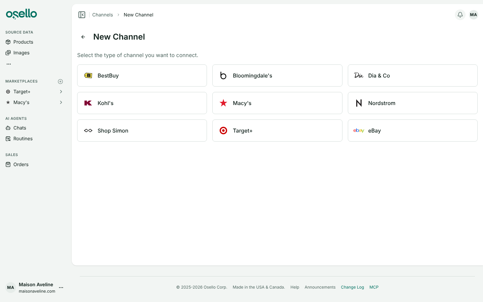The width and height of the screenshot is (483, 302).
Task: Click the New Channel breadcrumb text
Action: coord(139,15)
